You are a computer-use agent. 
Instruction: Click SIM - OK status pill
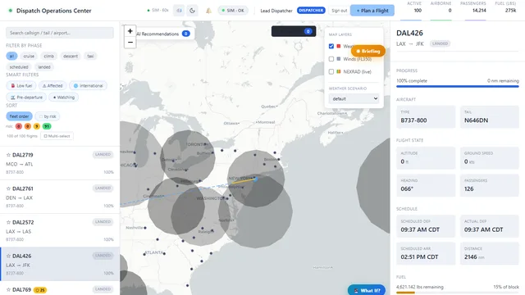(x=233, y=11)
